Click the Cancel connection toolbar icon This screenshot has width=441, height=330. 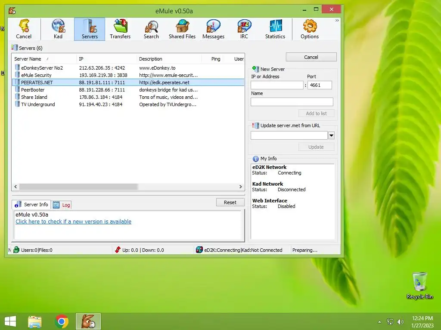coord(24,29)
